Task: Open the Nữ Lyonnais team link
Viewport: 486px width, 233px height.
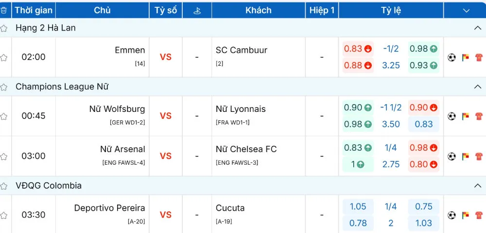Action: click(x=241, y=109)
